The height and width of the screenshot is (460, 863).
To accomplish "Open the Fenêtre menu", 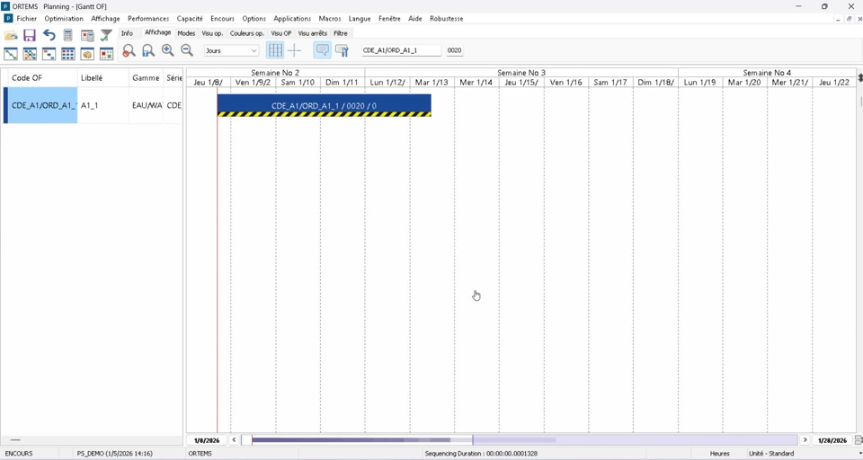I will pos(389,18).
